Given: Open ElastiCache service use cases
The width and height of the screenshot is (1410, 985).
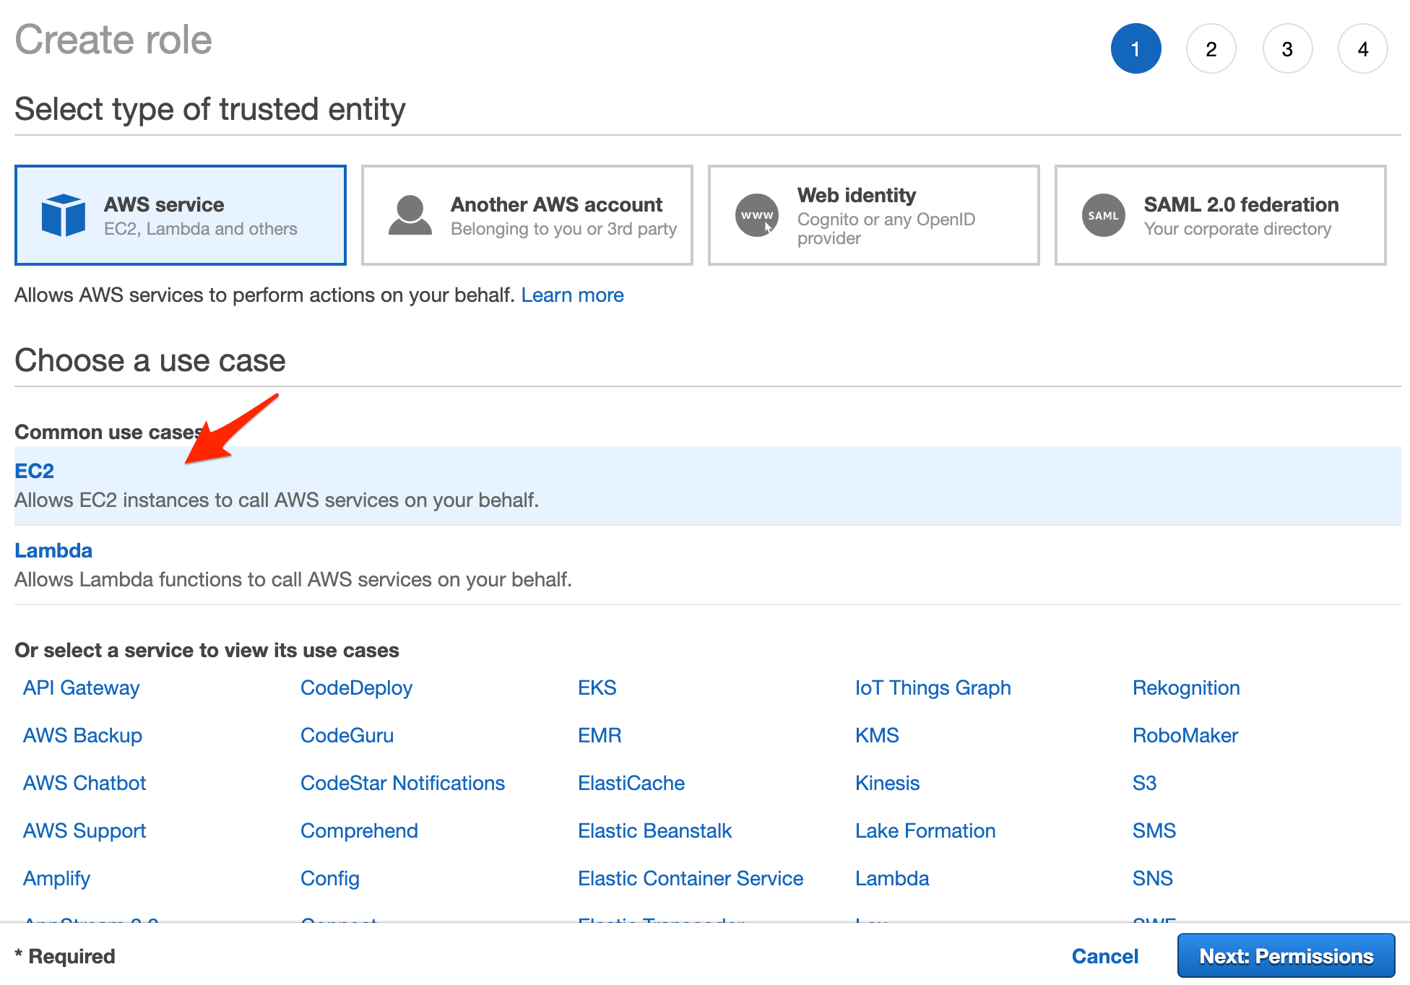Looking at the screenshot, I should point(631,783).
